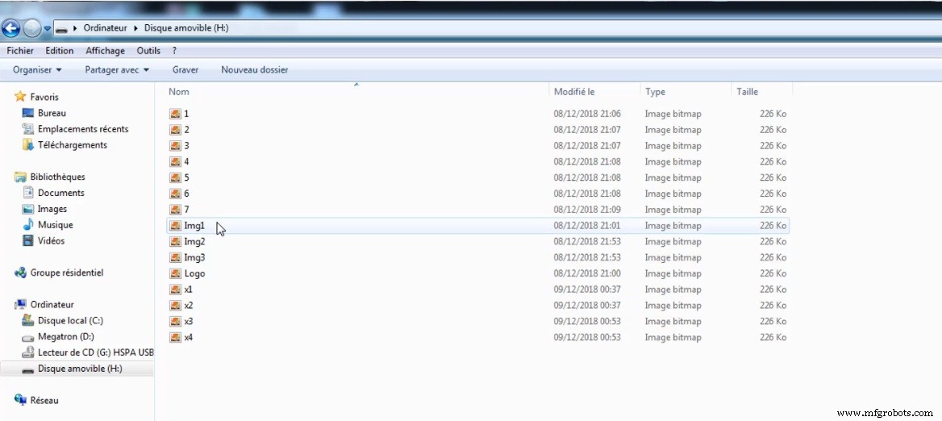Click the Réseau network icon
This screenshot has height=421, width=942.
(x=20, y=400)
